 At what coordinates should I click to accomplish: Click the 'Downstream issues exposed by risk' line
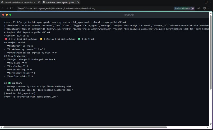tap(30, 52)
